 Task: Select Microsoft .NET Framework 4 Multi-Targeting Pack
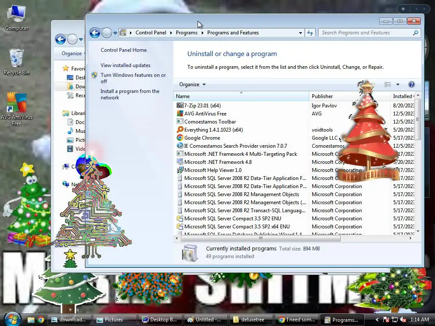click(241, 154)
